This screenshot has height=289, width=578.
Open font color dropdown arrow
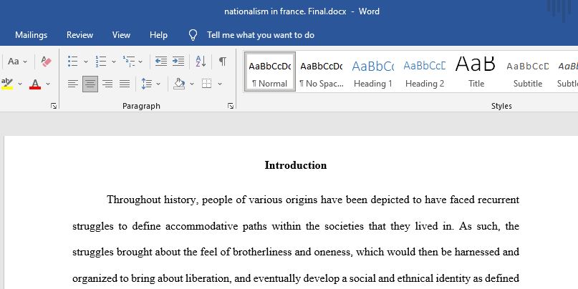(x=48, y=84)
